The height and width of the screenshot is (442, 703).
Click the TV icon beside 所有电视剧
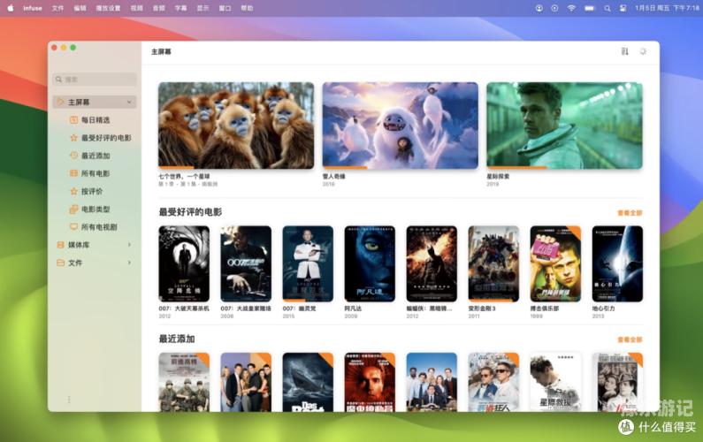74,227
